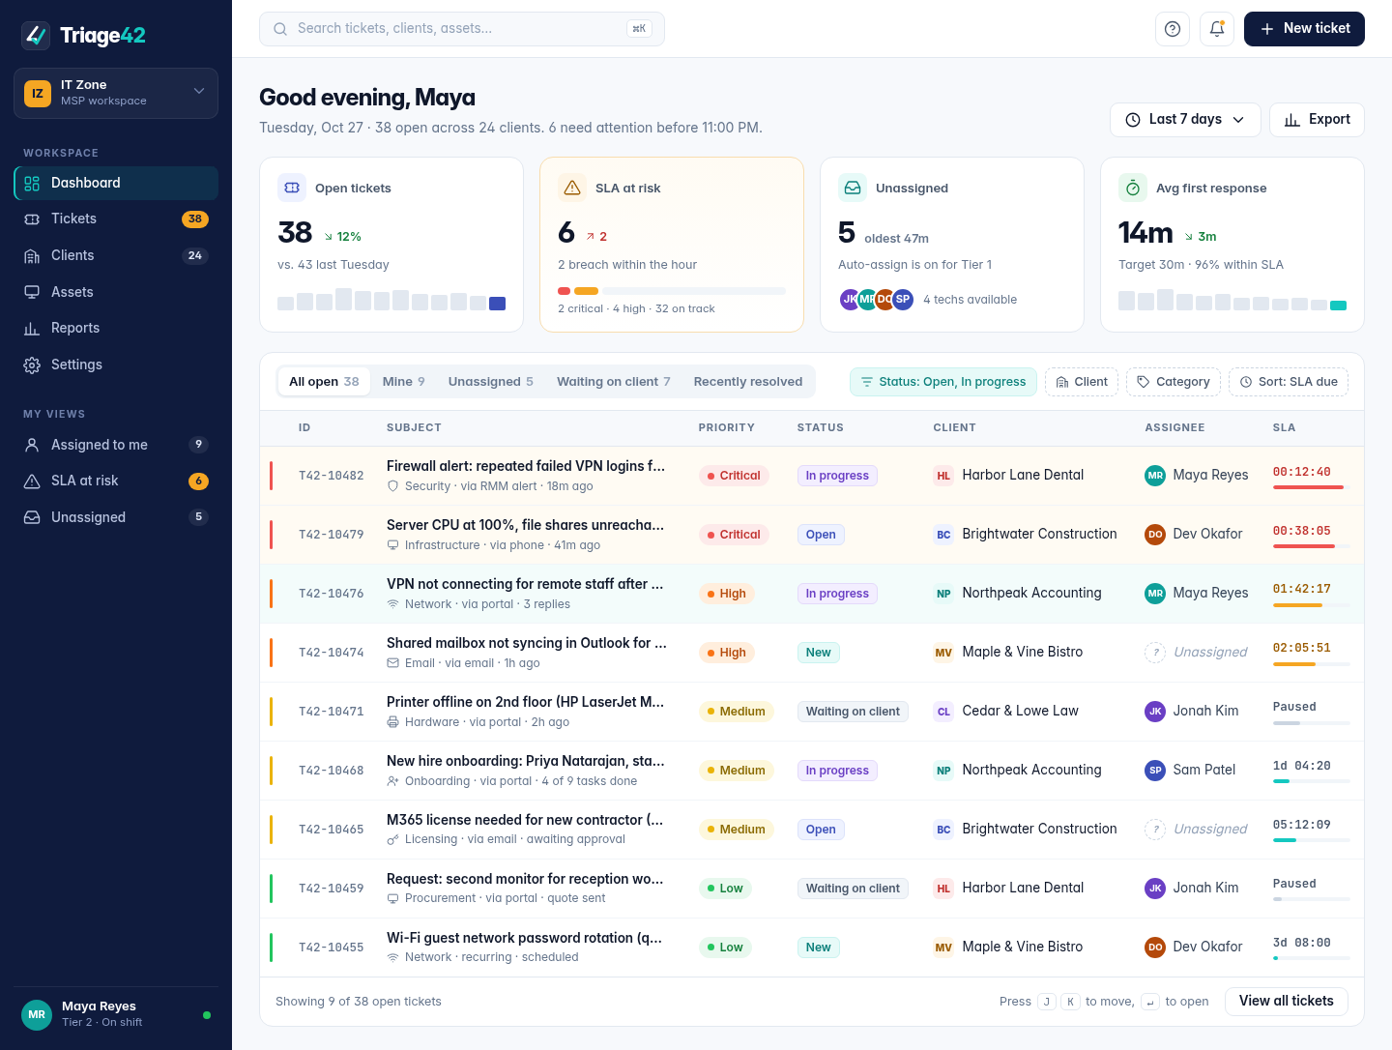Click the CL badge for Cedar & Lowe Law
The image size is (1392, 1050).
click(x=943, y=712)
